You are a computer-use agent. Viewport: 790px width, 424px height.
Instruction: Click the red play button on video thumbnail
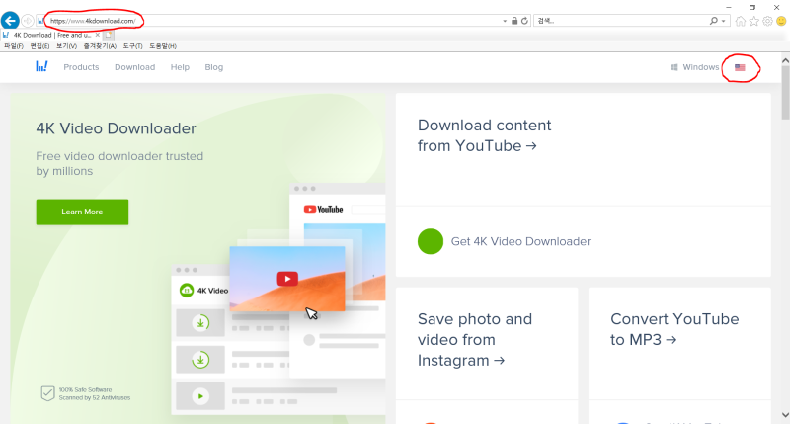pos(287,279)
